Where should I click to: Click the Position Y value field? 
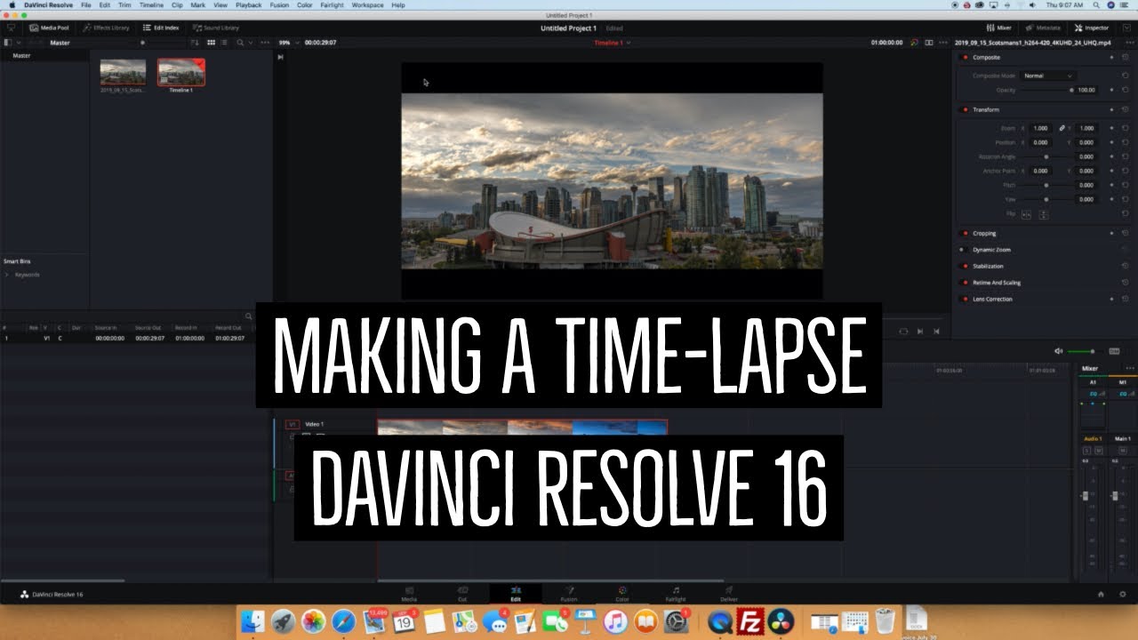point(1086,142)
